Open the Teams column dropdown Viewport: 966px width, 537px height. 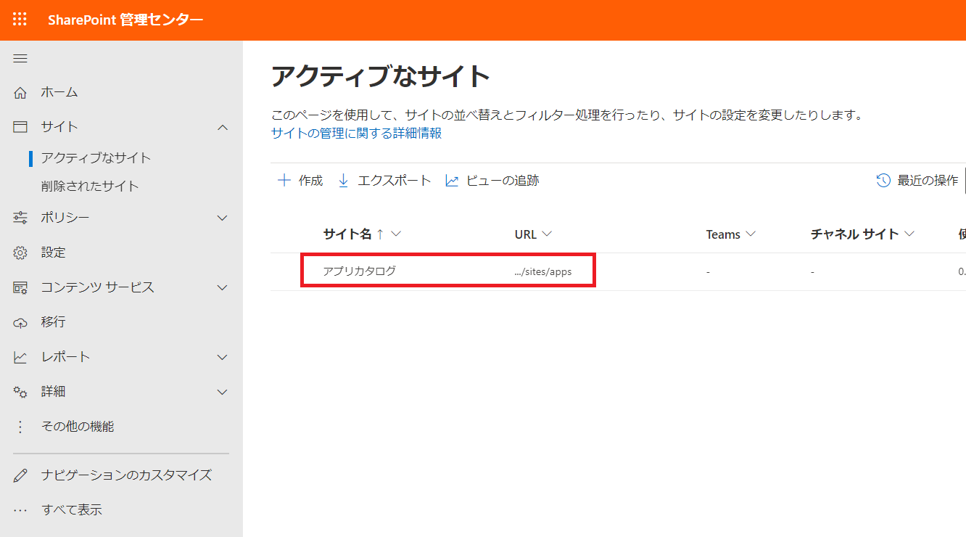[x=751, y=234]
